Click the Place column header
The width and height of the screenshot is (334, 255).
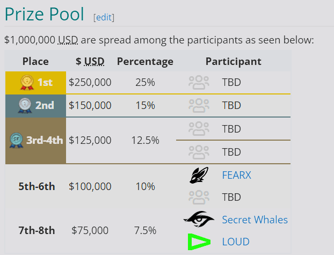point(35,61)
